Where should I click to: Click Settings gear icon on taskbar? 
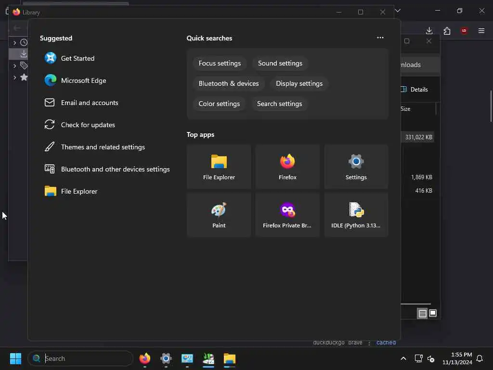tap(166, 358)
